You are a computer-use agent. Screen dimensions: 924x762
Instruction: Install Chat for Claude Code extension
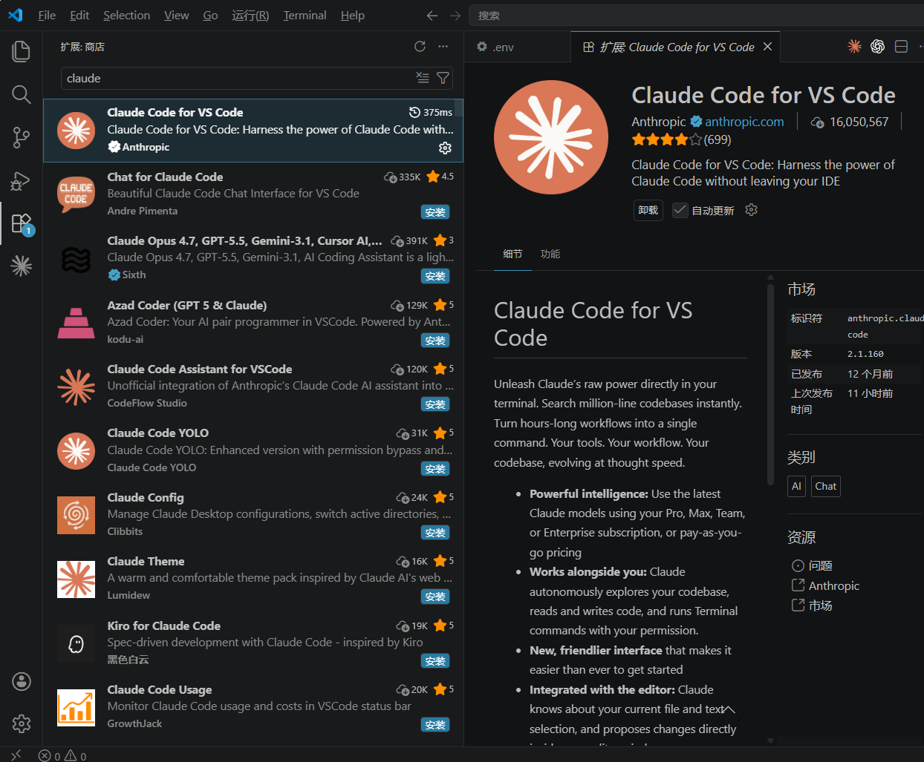point(435,212)
